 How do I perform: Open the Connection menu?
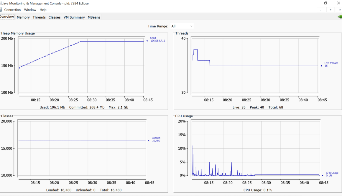click(x=12, y=10)
